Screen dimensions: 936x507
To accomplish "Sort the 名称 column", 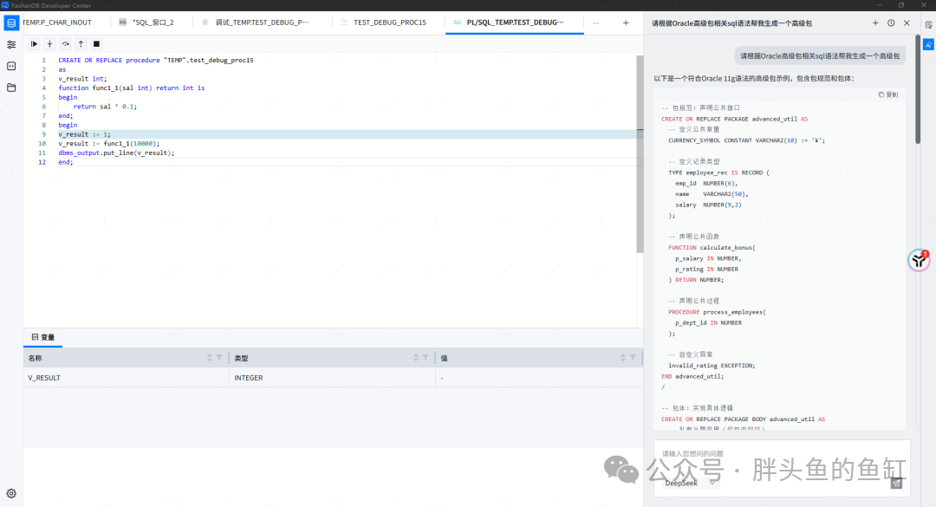I will pos(210,358).
